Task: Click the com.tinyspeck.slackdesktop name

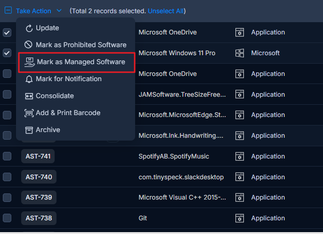Action: tap(181, 177)
